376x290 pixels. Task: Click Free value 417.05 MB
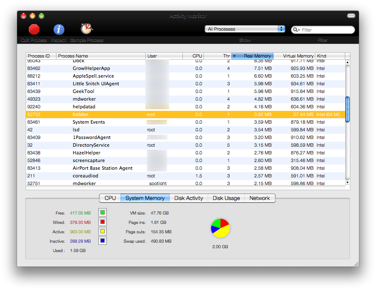point(80,213)
